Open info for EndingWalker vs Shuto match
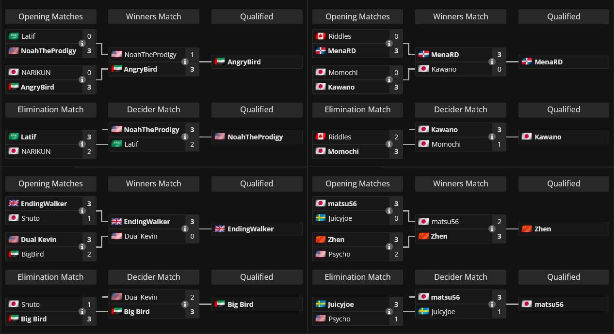 [82, 211]
